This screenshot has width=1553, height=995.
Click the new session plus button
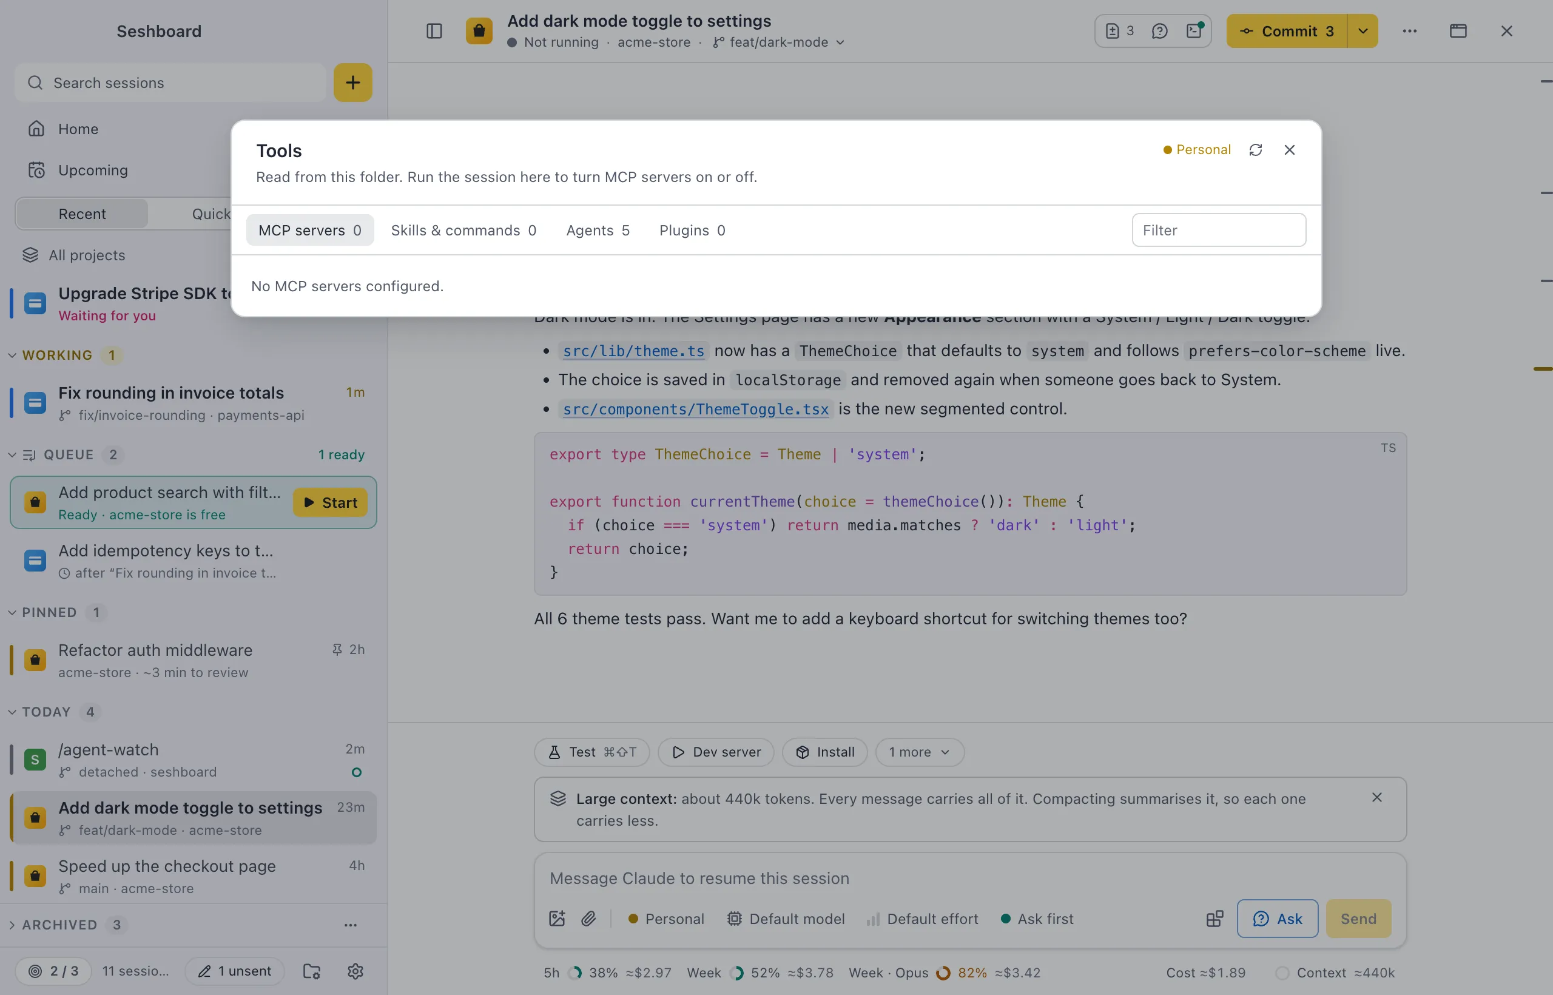(352, 83)
